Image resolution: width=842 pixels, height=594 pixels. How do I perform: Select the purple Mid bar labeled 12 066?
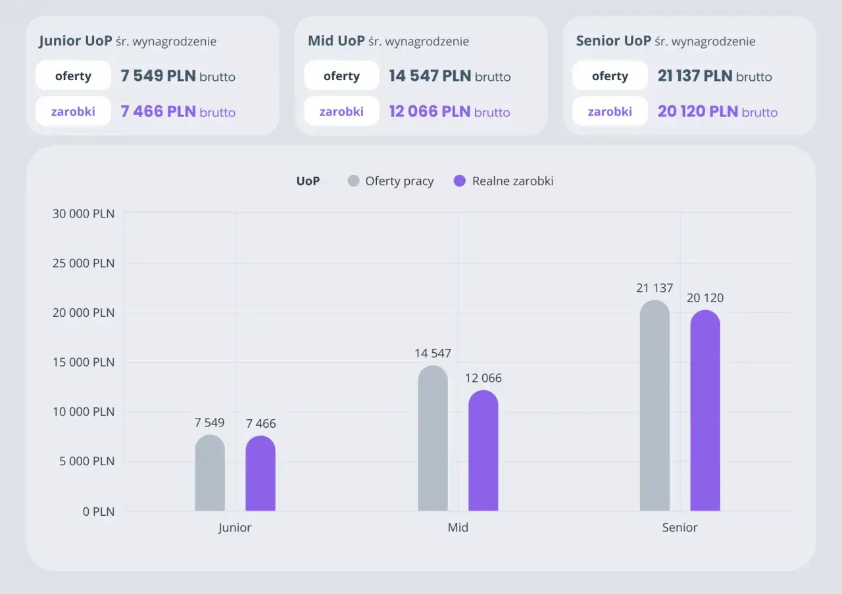pos(483,451)
